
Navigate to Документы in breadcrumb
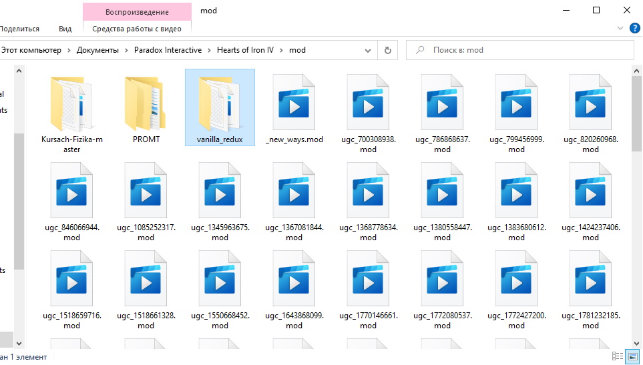pyautogui.click(x=97, y=50)
